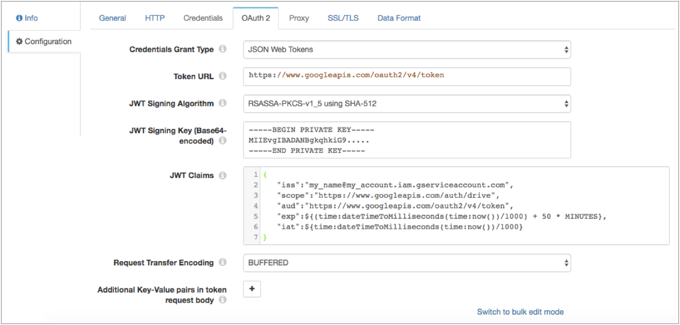The width and height of the screenshot is (680, 325).
Task: Select the Proxy tab
Action: [x=299, y=18]
